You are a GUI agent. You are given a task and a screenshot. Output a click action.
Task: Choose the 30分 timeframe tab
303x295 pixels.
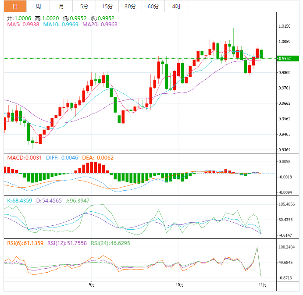(x=130, y=6)
